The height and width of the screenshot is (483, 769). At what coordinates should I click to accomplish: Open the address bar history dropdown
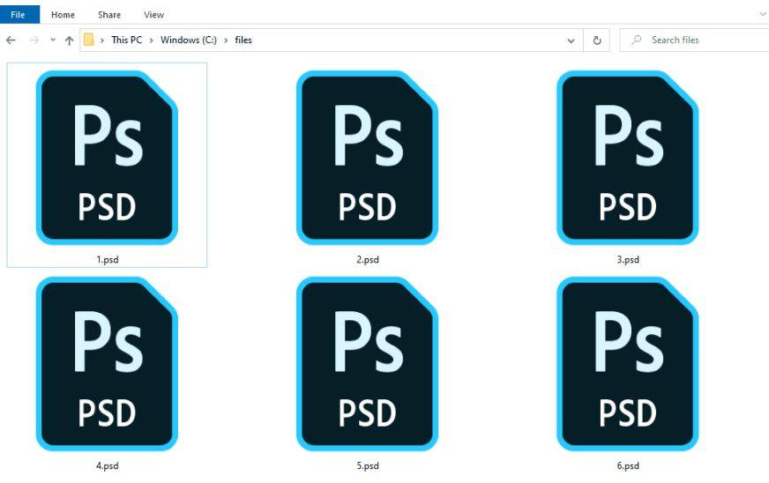[571, 41]
